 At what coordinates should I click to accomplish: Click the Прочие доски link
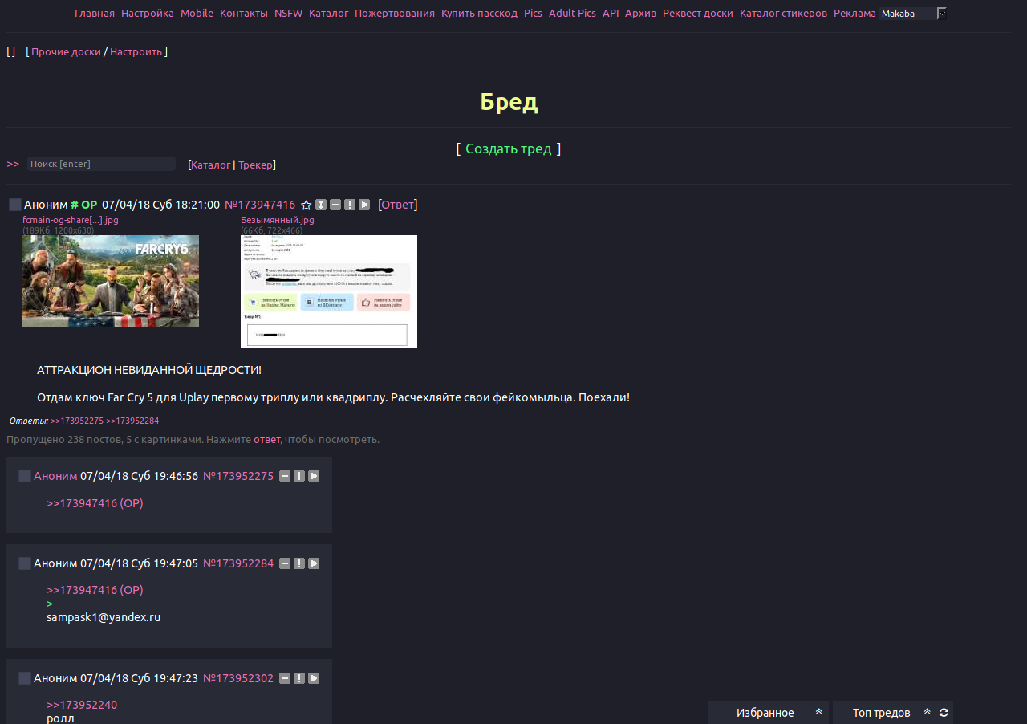click(x=66, y=52)
